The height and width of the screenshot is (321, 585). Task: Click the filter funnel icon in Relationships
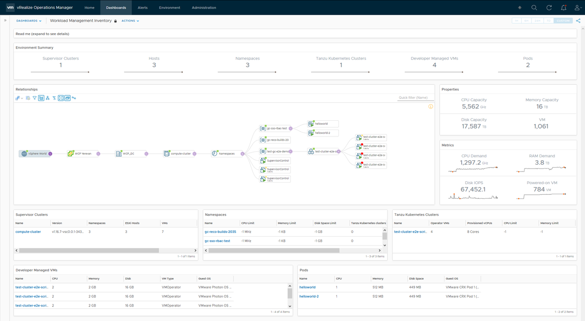pos(35,98)
